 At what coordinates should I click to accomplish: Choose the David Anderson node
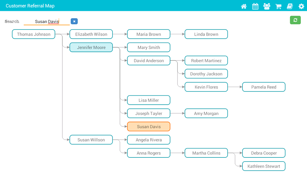point(149,61)
